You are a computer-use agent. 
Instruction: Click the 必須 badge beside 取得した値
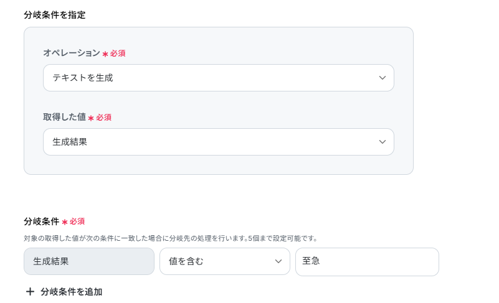click(103, 118)
